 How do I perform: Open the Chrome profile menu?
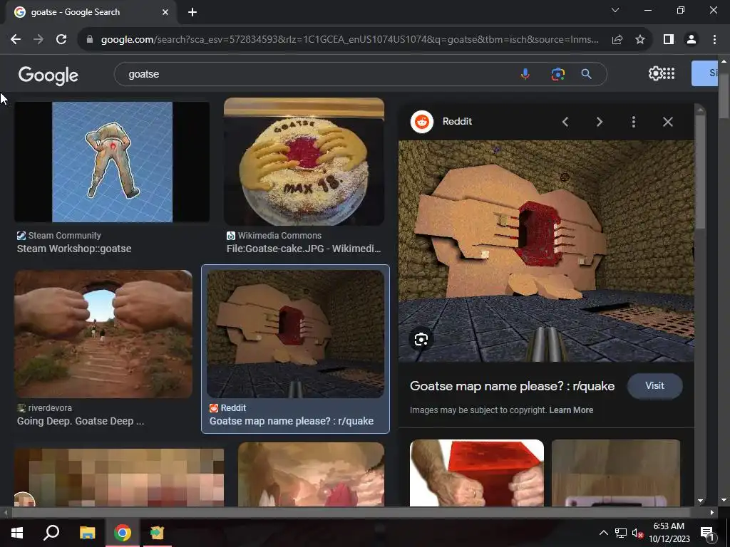[692, 40]
